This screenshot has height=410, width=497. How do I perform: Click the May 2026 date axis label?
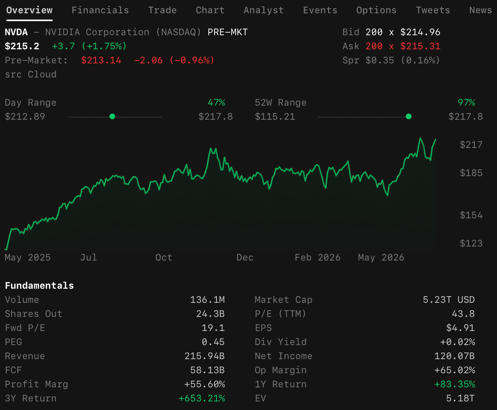coord(381,257)
